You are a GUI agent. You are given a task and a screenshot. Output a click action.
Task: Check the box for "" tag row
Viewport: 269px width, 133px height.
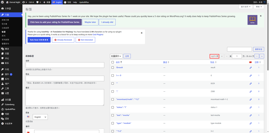112,84
